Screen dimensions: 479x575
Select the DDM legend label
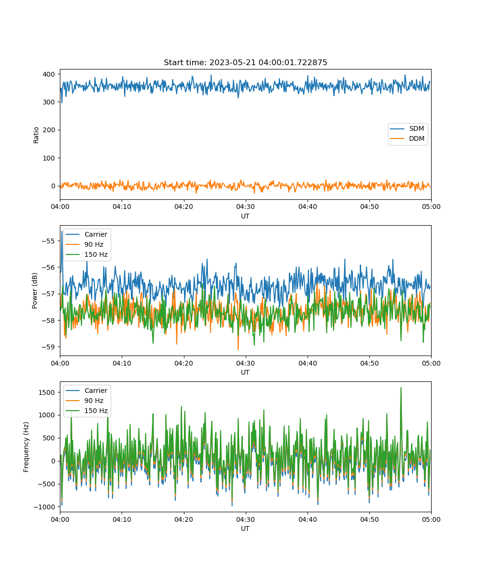[x=417, y=139]
